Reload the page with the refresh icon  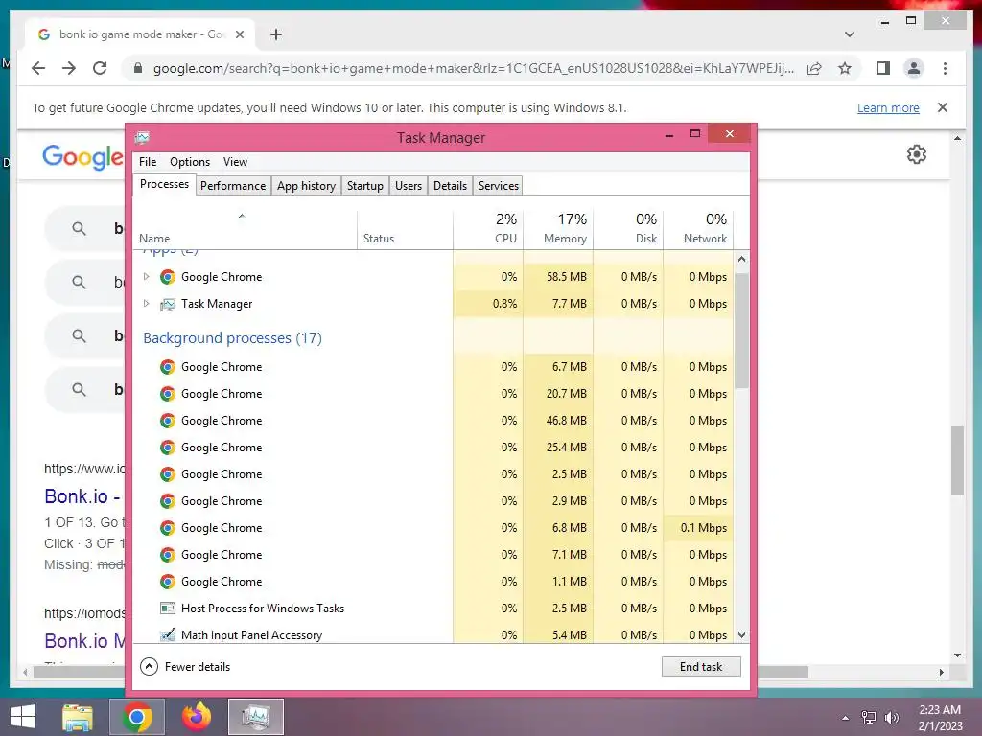tap(100, 68)
